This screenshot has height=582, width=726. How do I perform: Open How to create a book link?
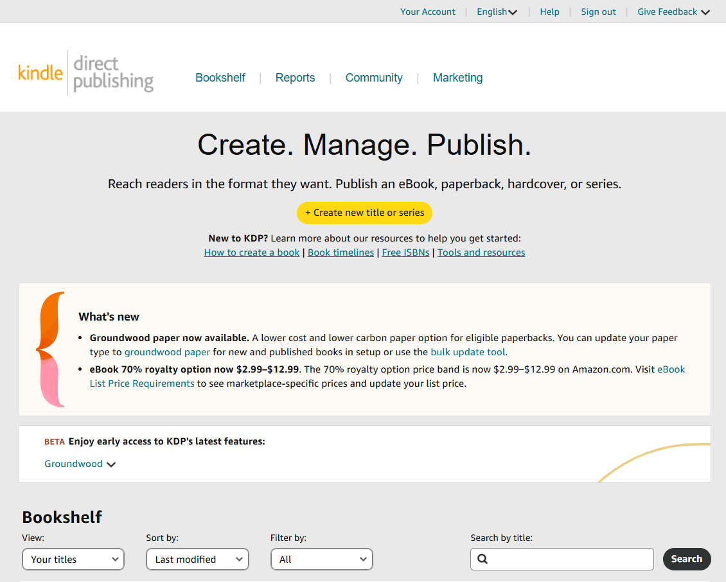coord(252,252)
